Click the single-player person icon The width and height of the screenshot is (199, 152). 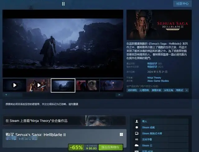coord(137,121)
